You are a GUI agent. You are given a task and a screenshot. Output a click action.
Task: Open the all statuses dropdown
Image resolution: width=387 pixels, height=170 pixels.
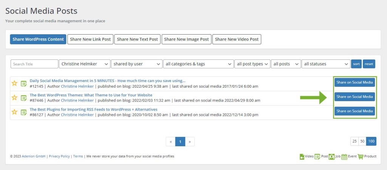point(326,64)
